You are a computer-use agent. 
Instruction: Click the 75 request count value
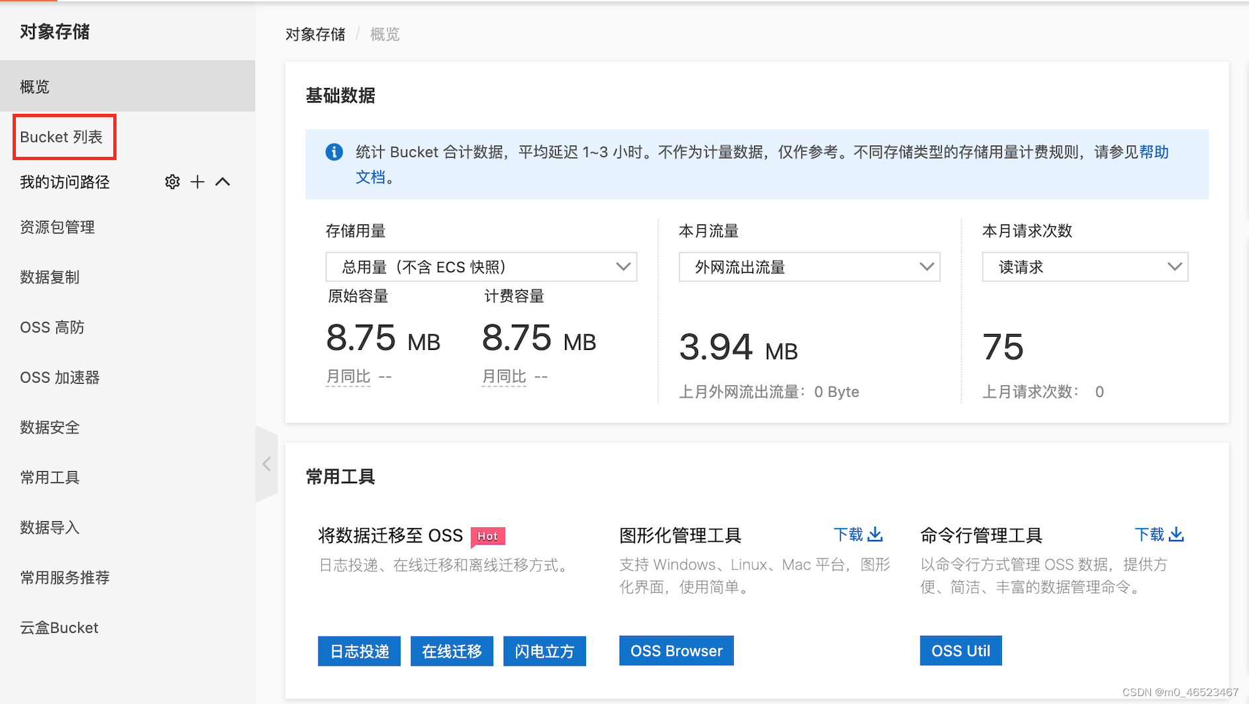click(1003, 347)
